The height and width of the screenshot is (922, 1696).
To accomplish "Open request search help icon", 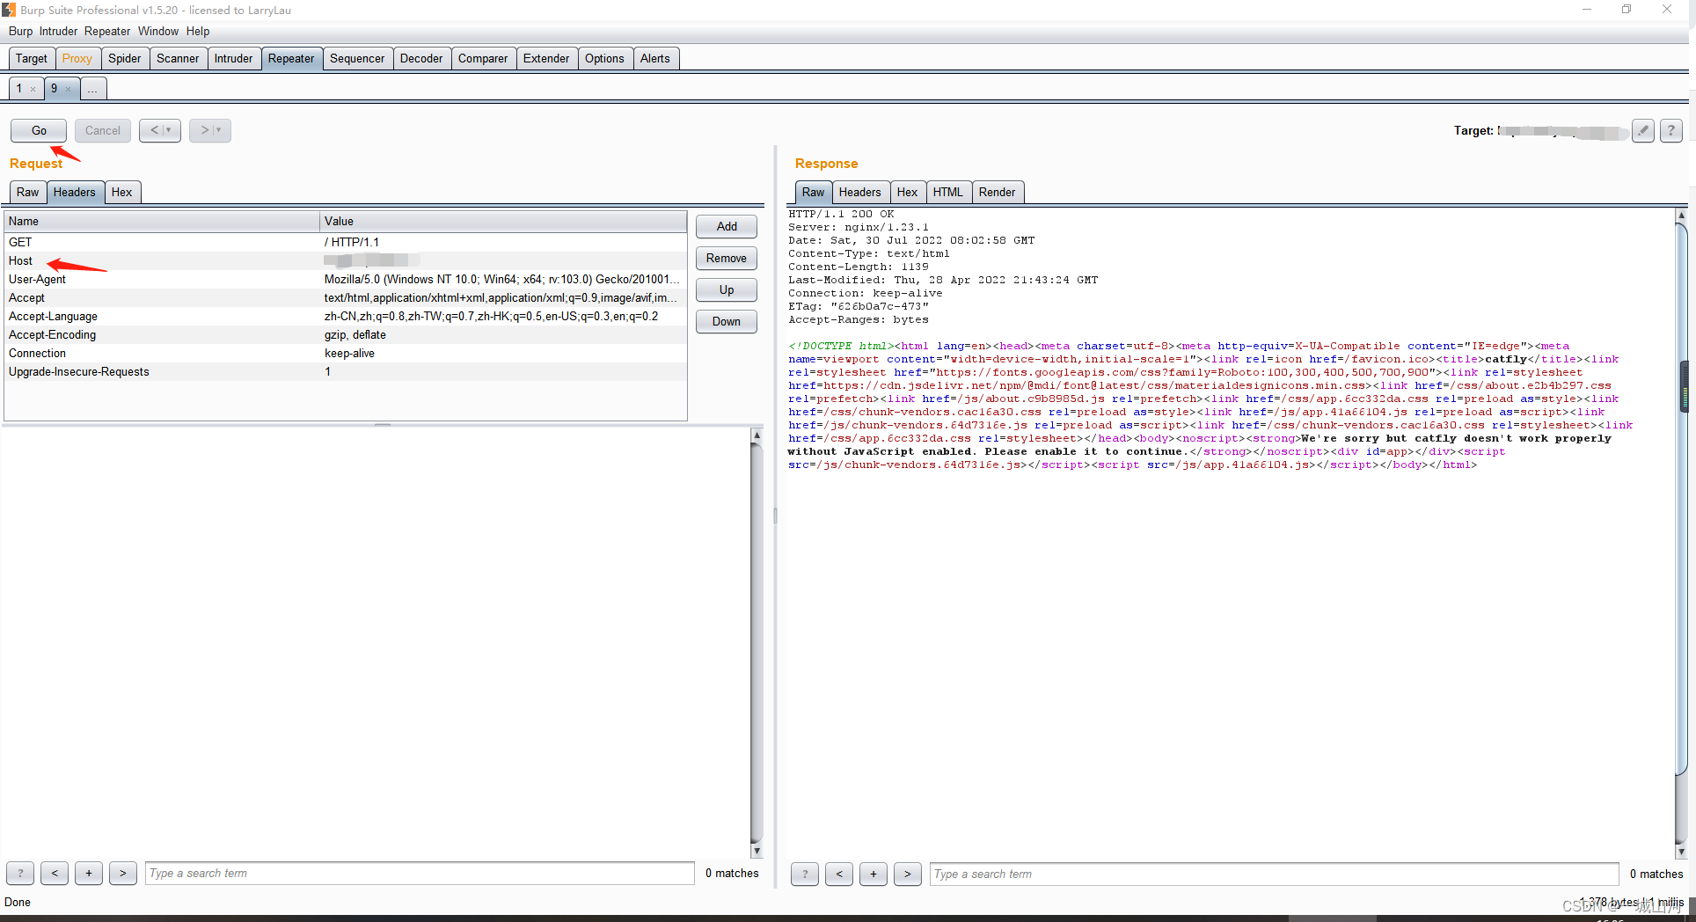I will 20,874.
